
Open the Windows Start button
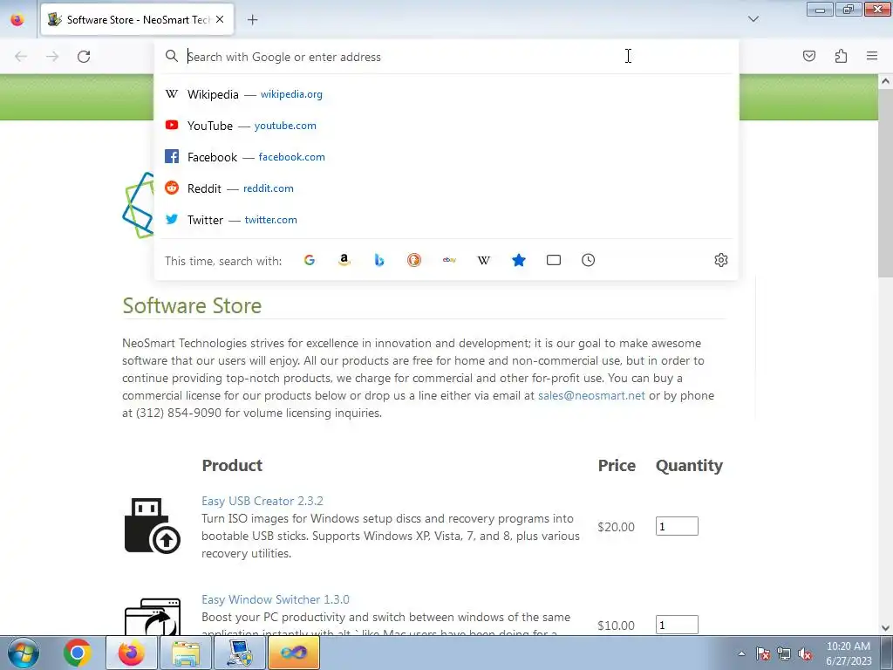click(24, 653)
